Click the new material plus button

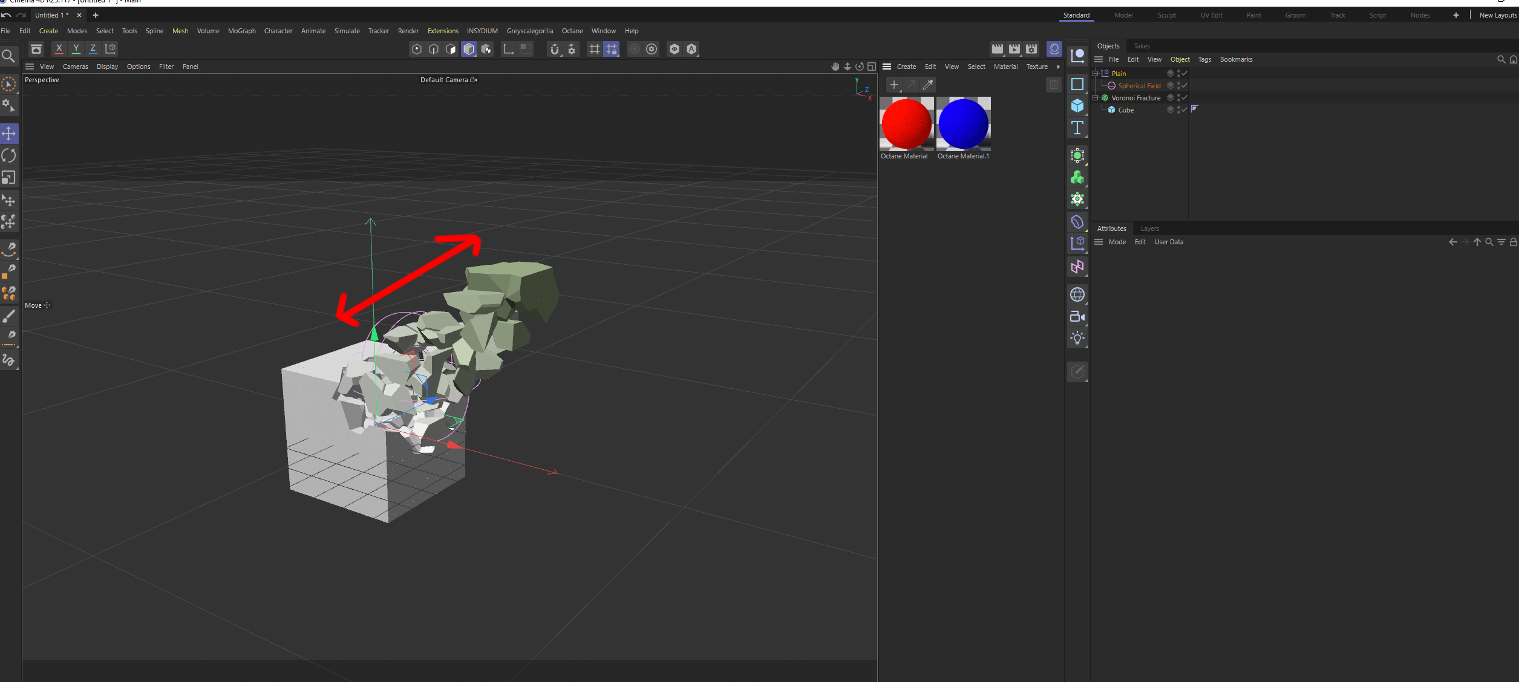(893, 85)
